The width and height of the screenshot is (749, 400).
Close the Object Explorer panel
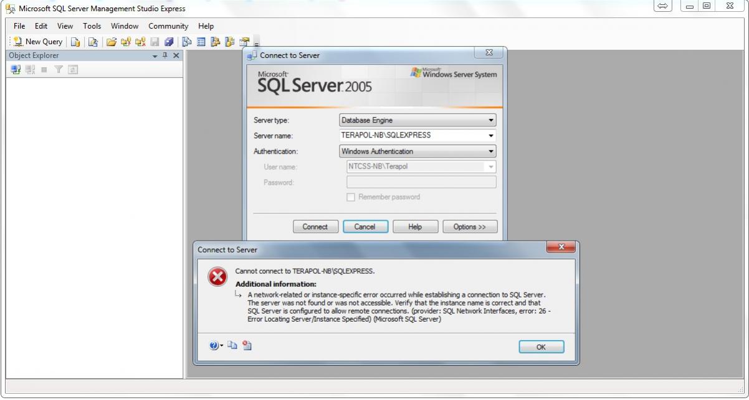pos(176,56)
